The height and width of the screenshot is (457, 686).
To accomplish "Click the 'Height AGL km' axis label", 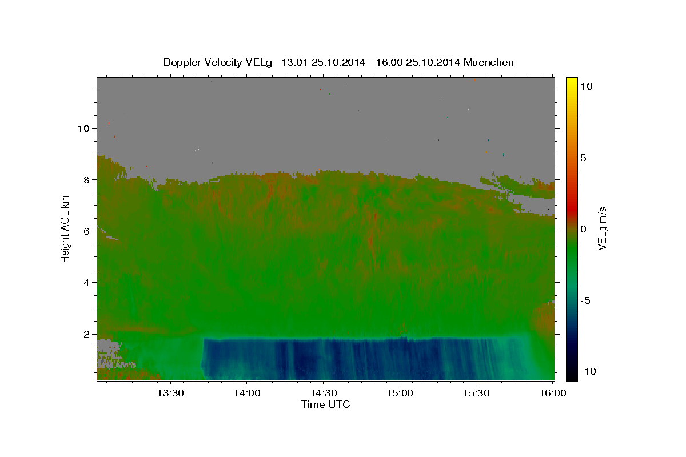I will pyautogui.click(x=66, y=228).
